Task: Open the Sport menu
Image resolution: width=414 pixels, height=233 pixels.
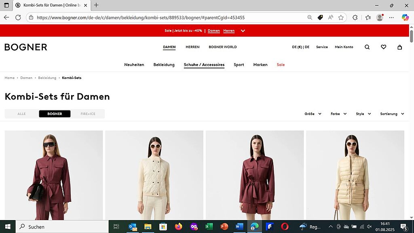Action: [239, 65]
